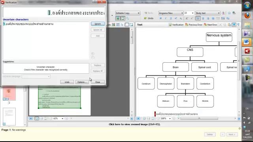Click the second green layout mode icon
This screenshot has height=142, width=253.
click(123, 19)
